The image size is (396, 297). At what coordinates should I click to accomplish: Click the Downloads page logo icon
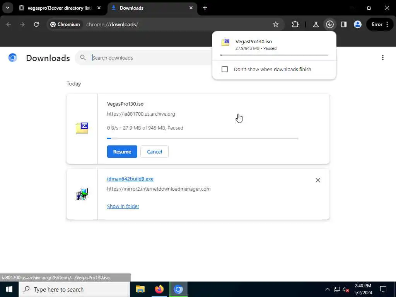click(13, 58)
